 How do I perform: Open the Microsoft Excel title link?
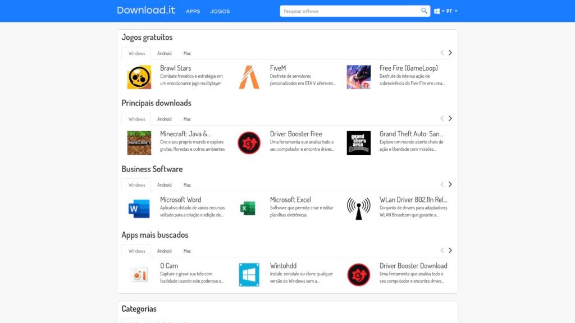coord(290,200)
